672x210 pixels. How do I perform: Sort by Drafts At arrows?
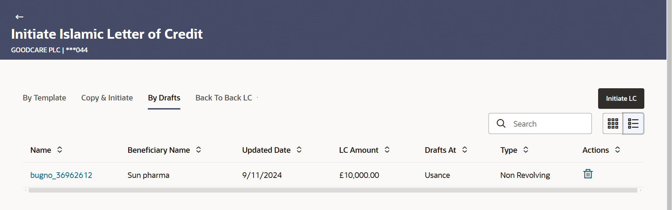[465, 150]
